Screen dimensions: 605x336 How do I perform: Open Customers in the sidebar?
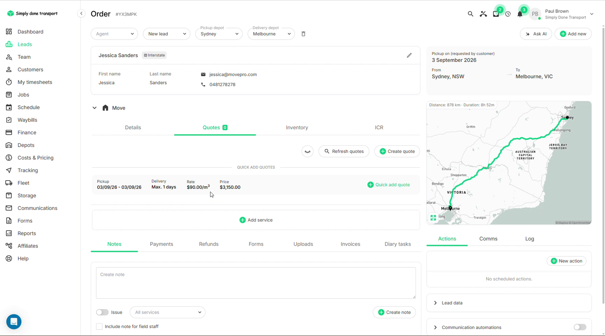pyautogui.click(x=30, y=70)
